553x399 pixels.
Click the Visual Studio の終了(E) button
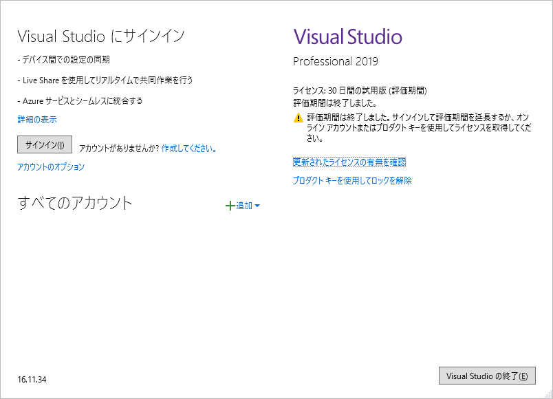[x=487, y=376]
